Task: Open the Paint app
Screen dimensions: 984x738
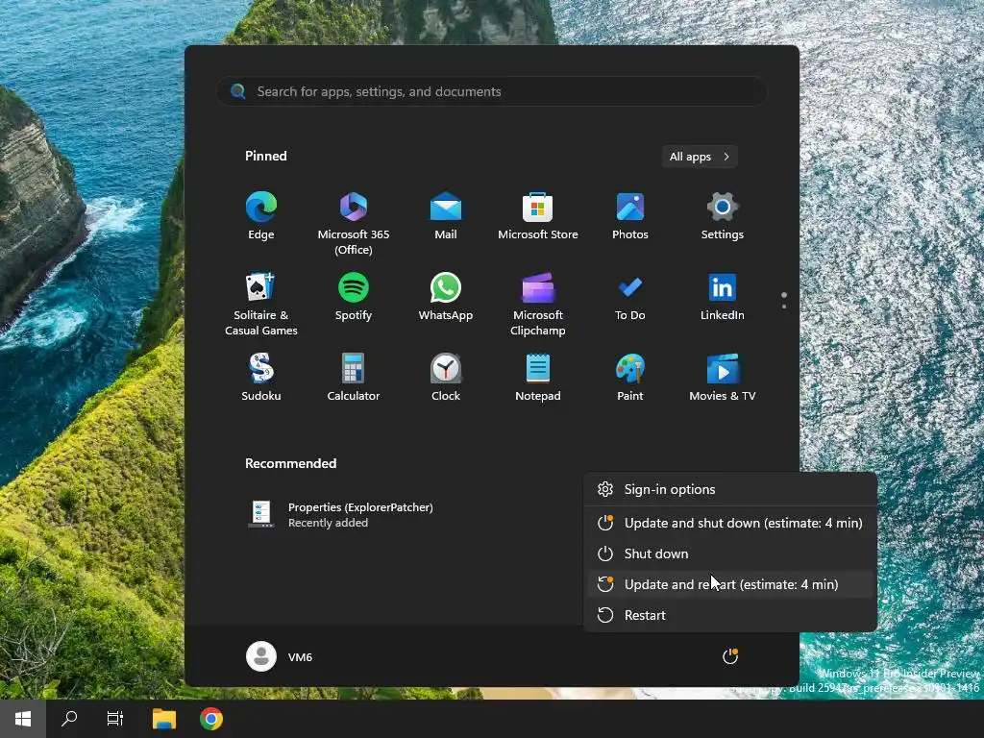Action: (x=630, y=378)
